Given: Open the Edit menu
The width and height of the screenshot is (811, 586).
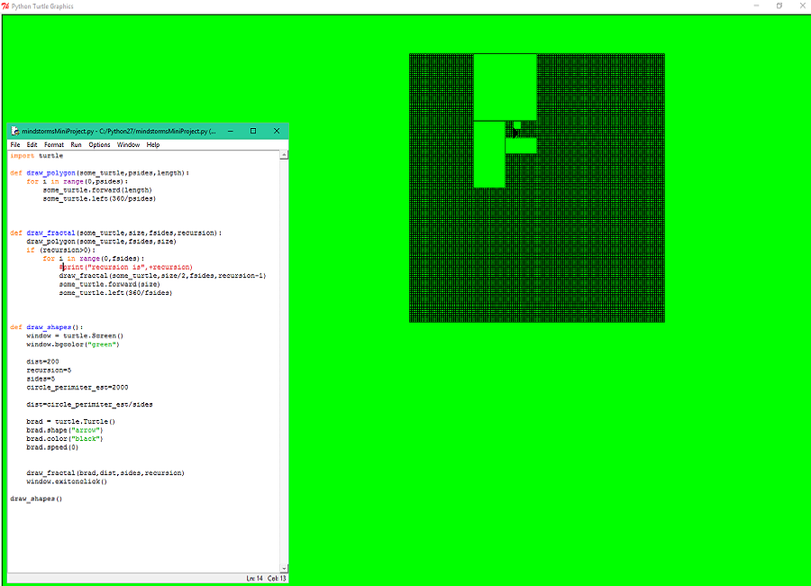Looking at the screenshot, I should pos(32,144).
